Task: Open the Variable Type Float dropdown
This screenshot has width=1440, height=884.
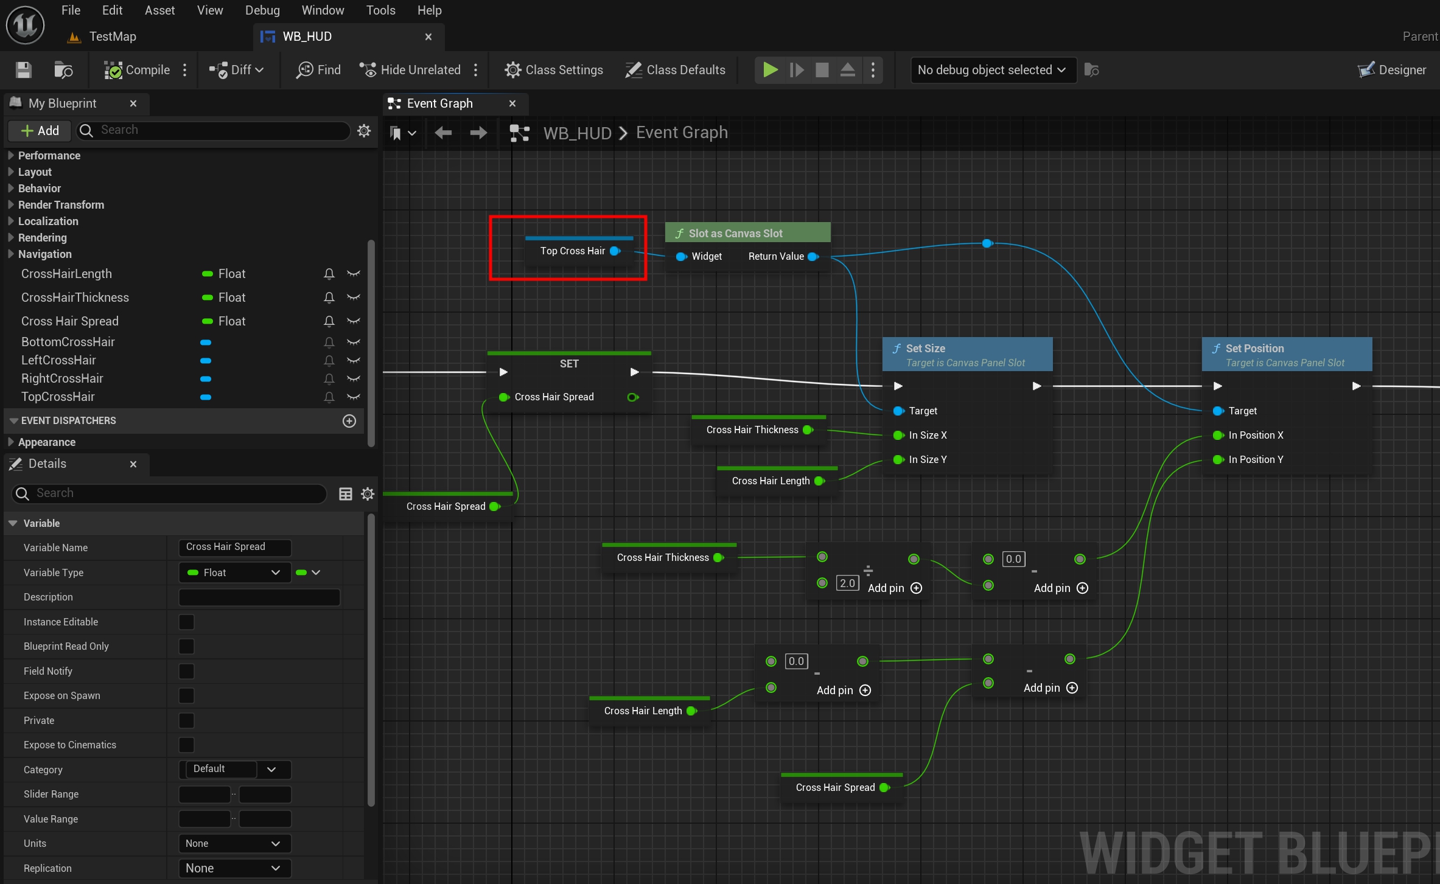Action: [x=234, y=573]
